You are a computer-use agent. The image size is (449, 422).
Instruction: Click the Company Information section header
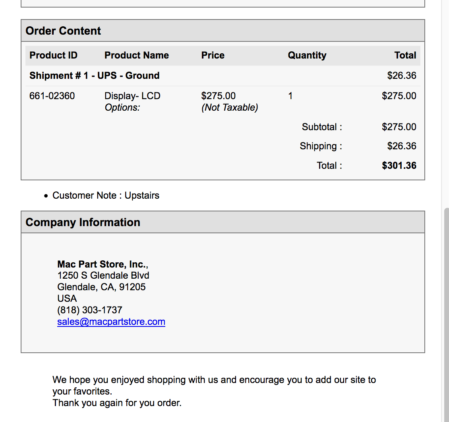coord(223,222)
